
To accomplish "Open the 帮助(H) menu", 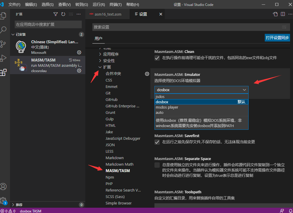I will coord(132,4).
